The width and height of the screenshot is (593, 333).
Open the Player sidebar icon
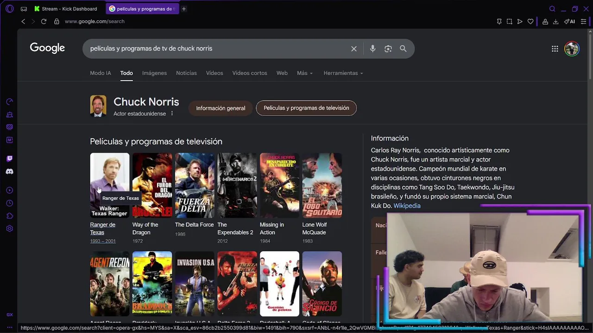[10, 190]
